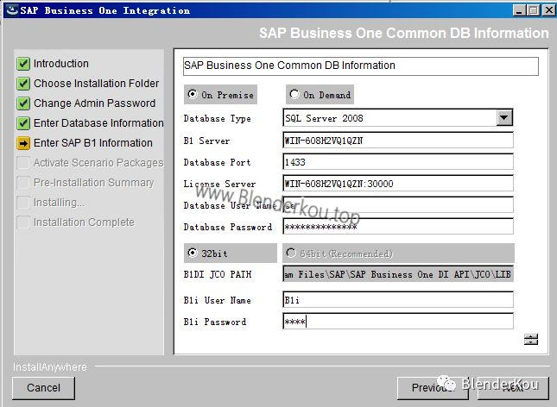557x407 pixels.
Task: Select the On Demand radio button
Action: (x=294, y=94)
